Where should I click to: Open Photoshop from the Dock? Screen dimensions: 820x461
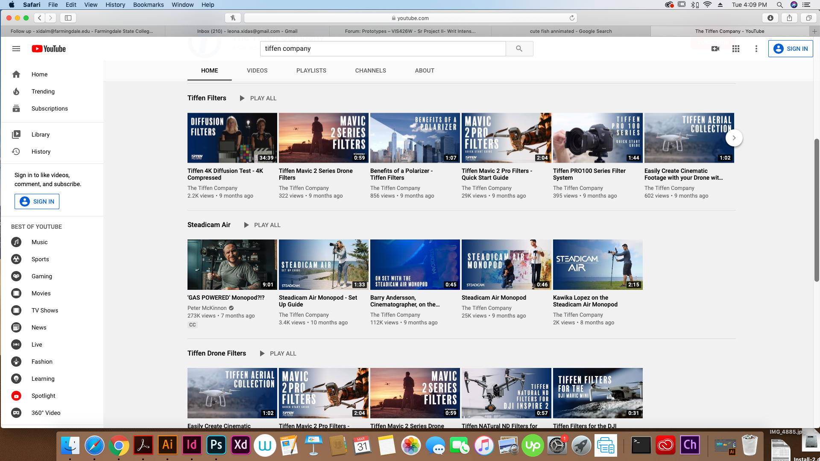point(216,445)
